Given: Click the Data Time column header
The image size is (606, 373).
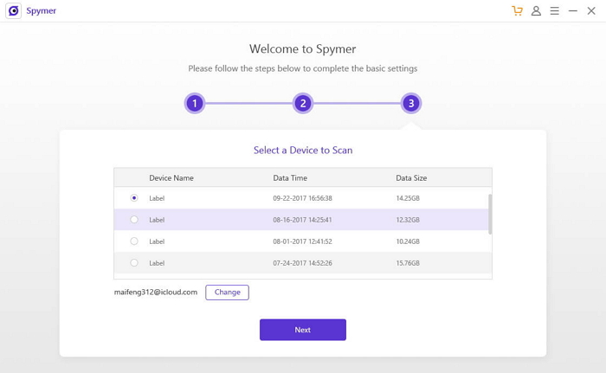Looking at the screenshot, I should coord(290,178).
